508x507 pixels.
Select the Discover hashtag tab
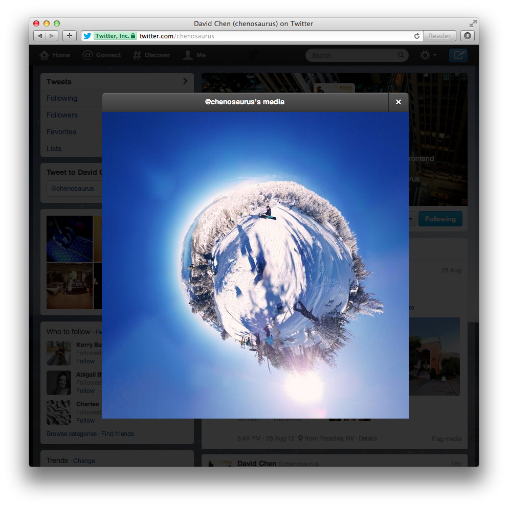[151, 55]
